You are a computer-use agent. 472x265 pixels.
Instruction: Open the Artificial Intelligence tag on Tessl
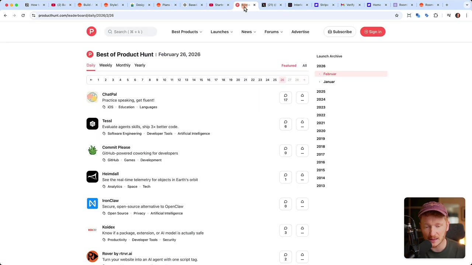pyautogui.click(x=194, y=134)
